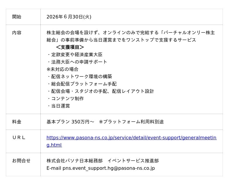
Task: Click the wrapped 'g.html' link text
Action: pos(54,145)
